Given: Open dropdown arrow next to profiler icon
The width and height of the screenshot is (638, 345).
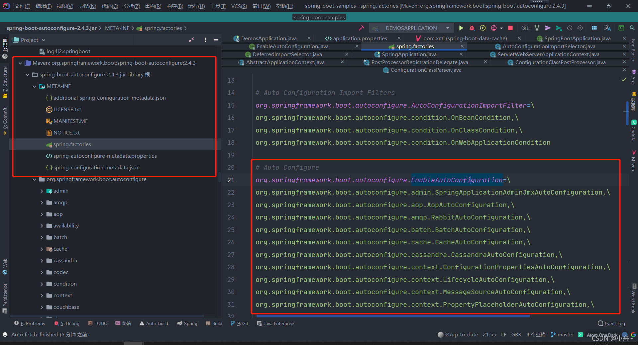Looking at the screenshot, I should tap(501, 28).
